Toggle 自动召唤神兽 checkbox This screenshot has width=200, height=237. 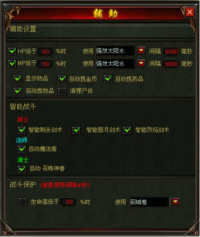[x=22, y=169]
